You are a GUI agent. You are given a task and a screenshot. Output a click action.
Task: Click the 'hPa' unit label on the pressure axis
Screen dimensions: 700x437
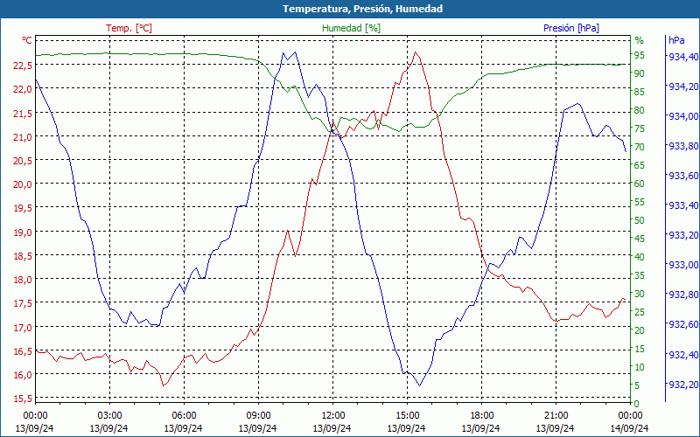coord(676,40)
